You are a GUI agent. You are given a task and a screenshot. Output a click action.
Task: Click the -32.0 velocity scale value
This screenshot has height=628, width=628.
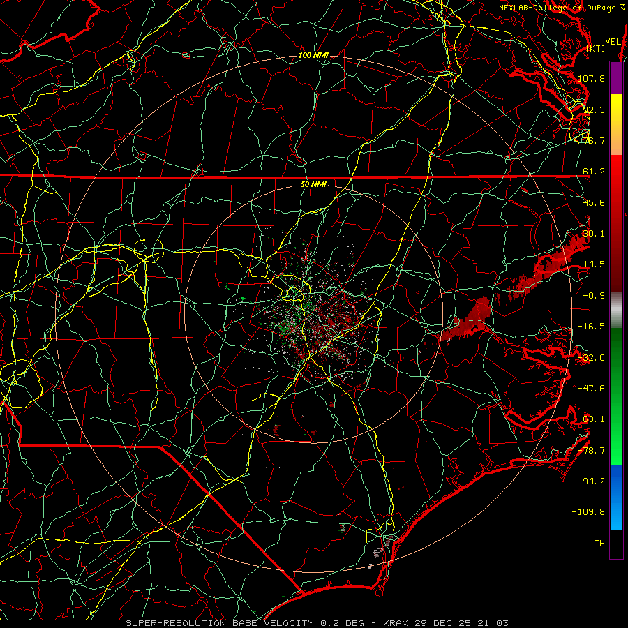[591, 358]
